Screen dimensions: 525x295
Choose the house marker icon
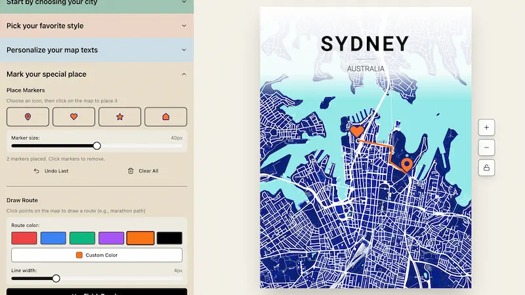click(165, 117)
